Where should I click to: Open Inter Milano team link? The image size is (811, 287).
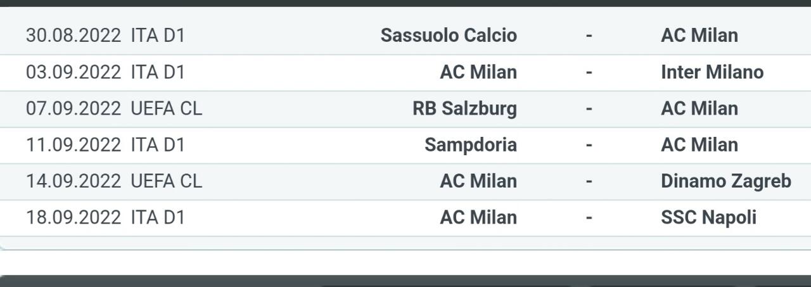pyautogui.click(x=712, y=72)
